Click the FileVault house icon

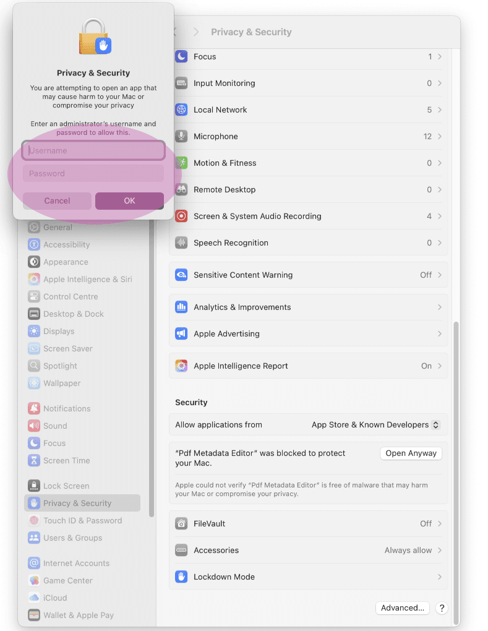pyautogui.click(x=181, y=524)
